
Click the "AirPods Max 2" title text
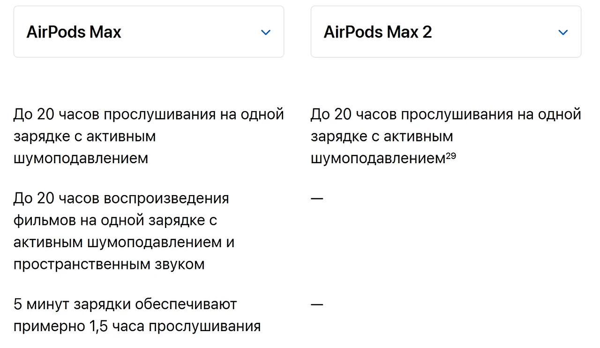pyautogui.click(x=377, y=32)
